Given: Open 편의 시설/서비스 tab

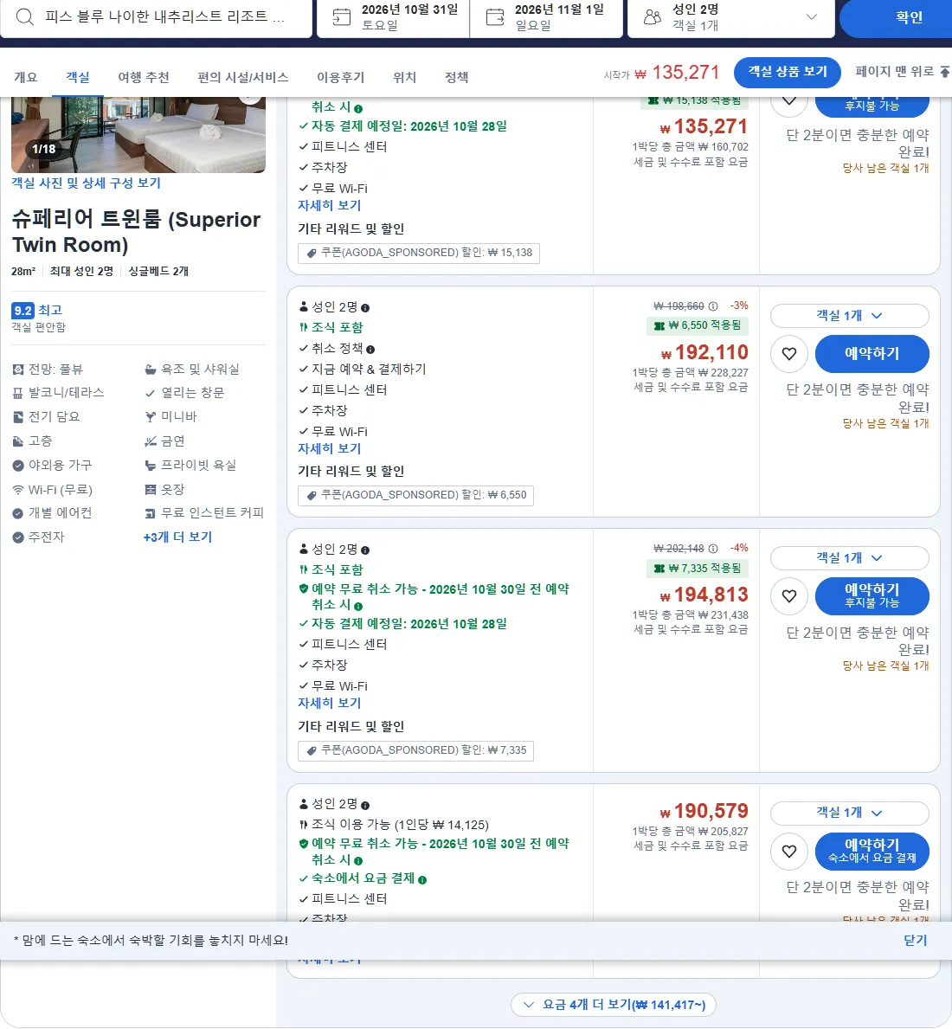Looking at the screenshot, I should [242, 77].
